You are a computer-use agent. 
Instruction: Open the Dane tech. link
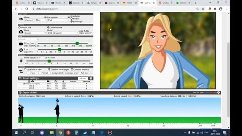pyautogui.click(x=85, y=33)
